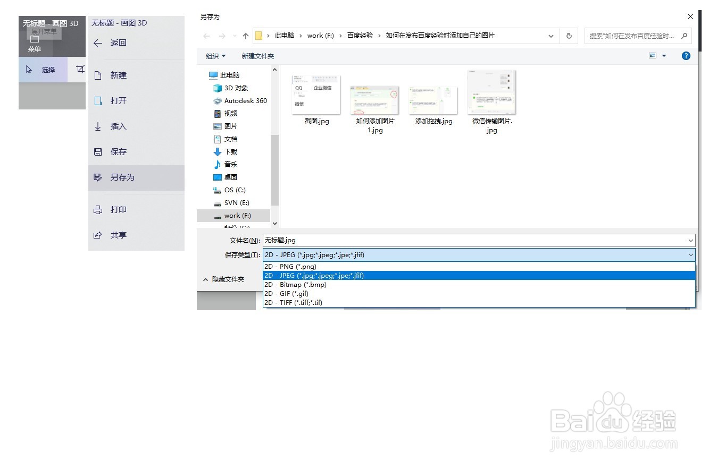This screenshot has height=468, width=717.
Task: Click the search magnifier icon
Action: 685,36
